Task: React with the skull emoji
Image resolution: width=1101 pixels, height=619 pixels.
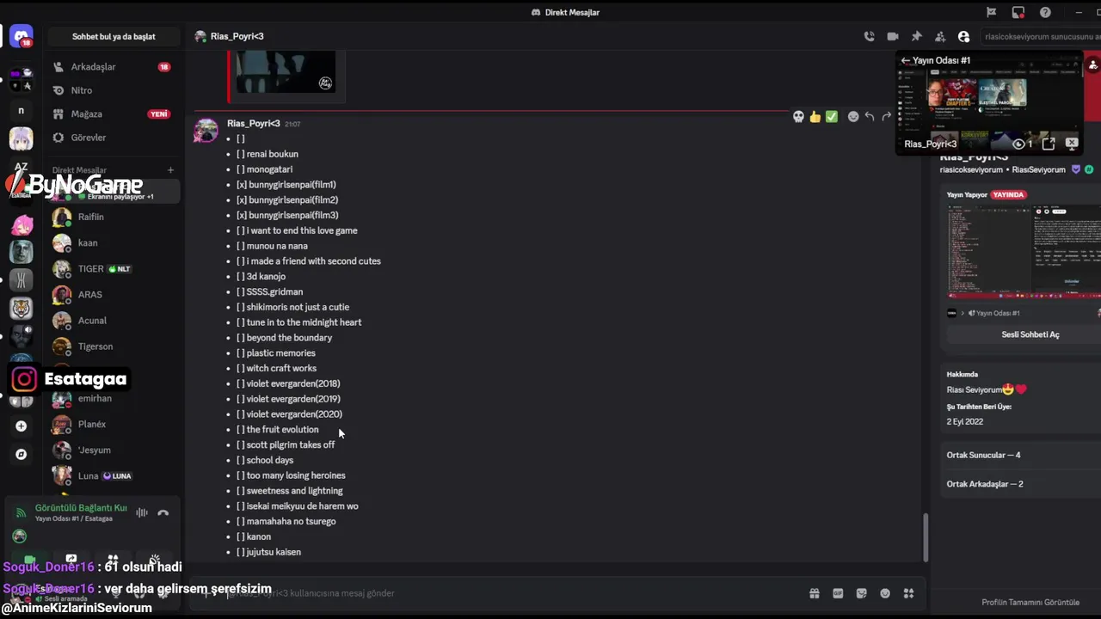Action: point(798,117)
